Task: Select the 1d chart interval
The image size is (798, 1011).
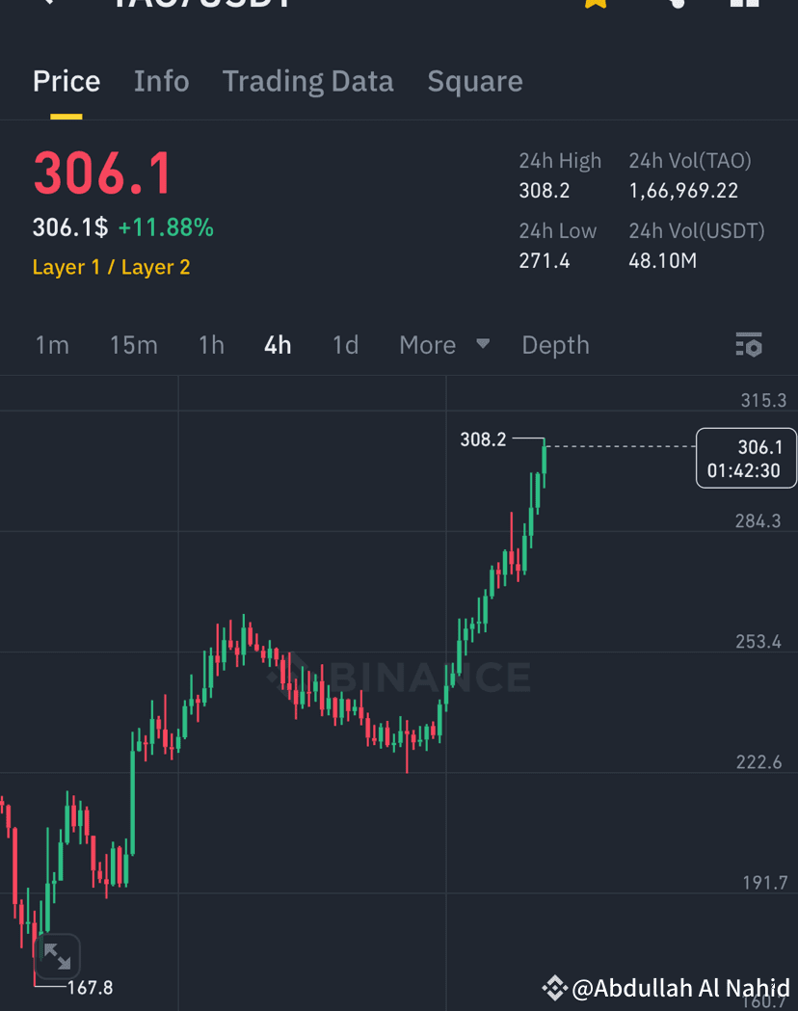Action: point(345,346)
